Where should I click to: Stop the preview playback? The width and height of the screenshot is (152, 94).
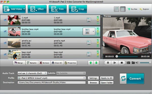coord(122,63)
